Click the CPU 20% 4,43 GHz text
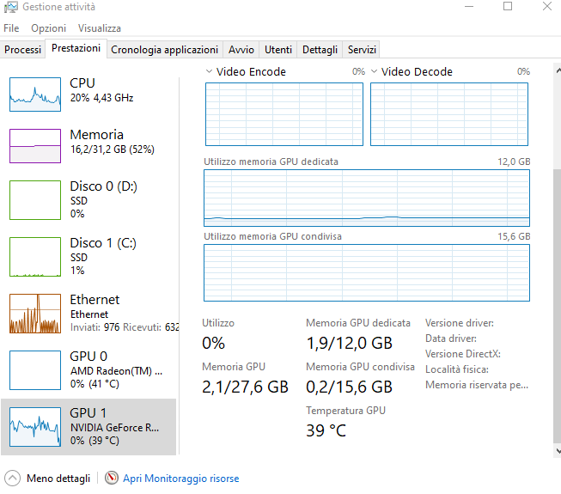 (x=101, y=98)
